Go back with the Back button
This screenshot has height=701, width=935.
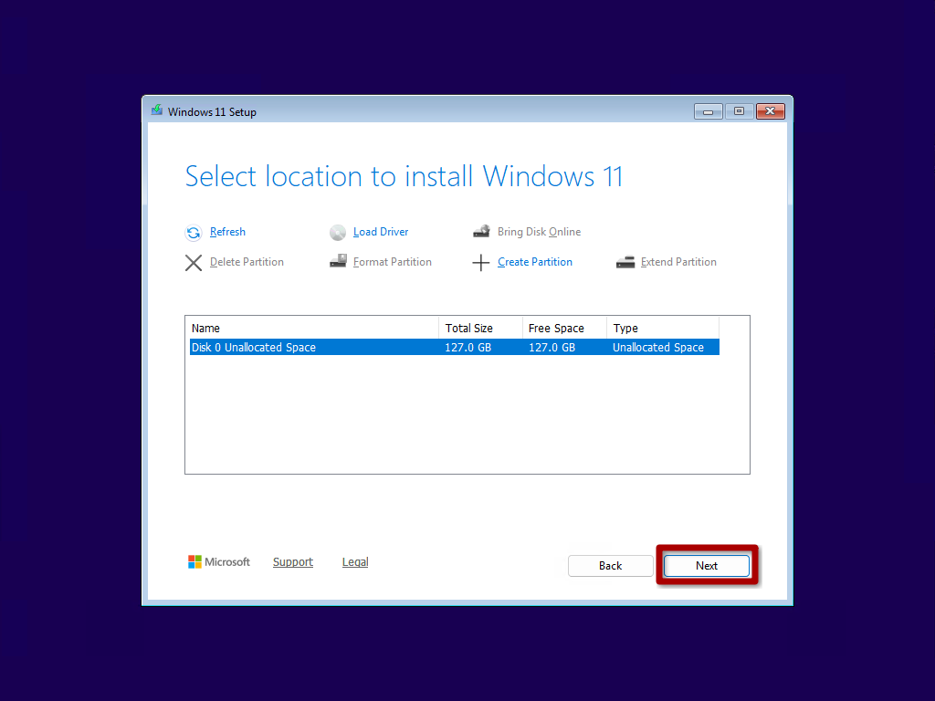point(611,566)
